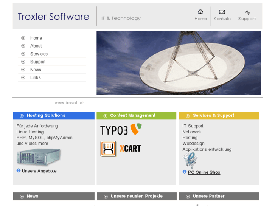Click the und vieles mehr text
The height and width of the screenshot is (206, 275).
coord(32,144)
